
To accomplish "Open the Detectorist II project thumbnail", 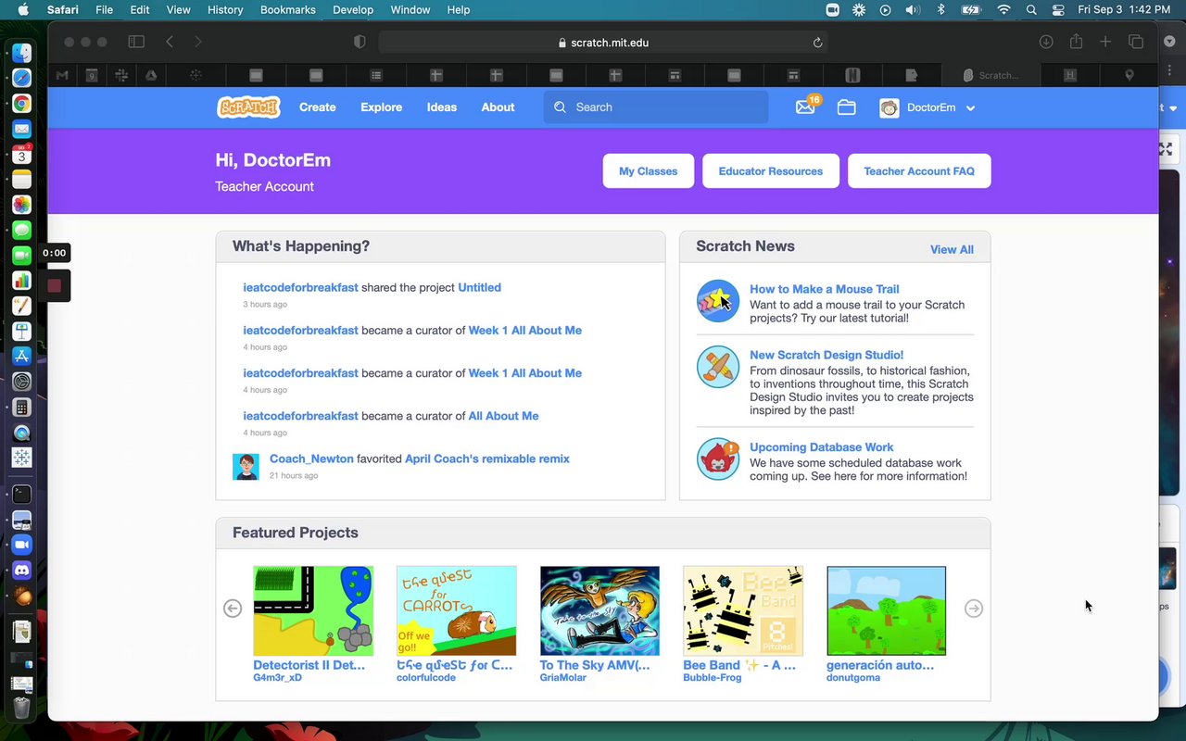I will (x=313, y=611).
